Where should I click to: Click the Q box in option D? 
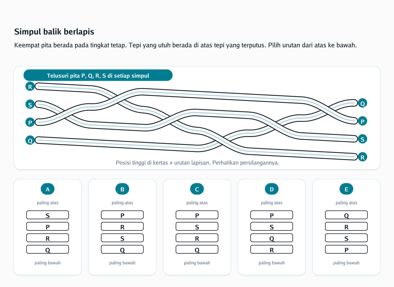[x=272, y=238]
